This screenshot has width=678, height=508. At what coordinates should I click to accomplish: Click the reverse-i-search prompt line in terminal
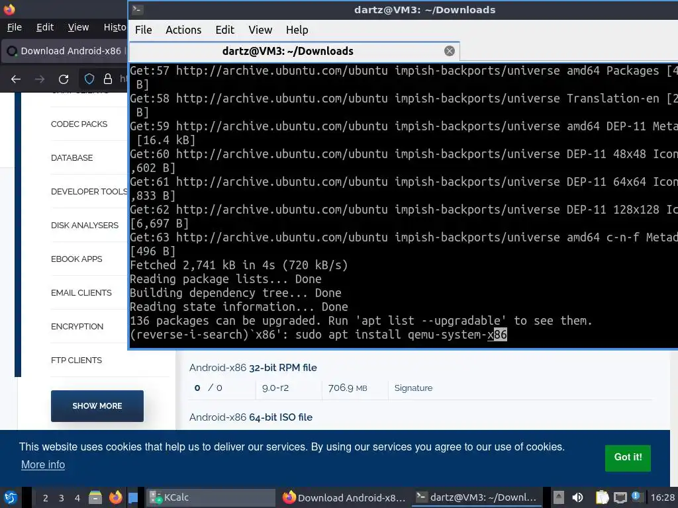tap(318, 334)
